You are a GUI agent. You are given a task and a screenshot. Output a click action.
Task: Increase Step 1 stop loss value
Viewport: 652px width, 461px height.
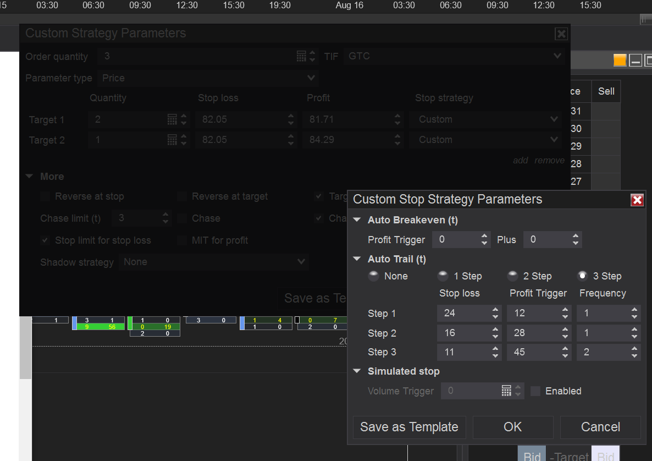click(495, 310)
